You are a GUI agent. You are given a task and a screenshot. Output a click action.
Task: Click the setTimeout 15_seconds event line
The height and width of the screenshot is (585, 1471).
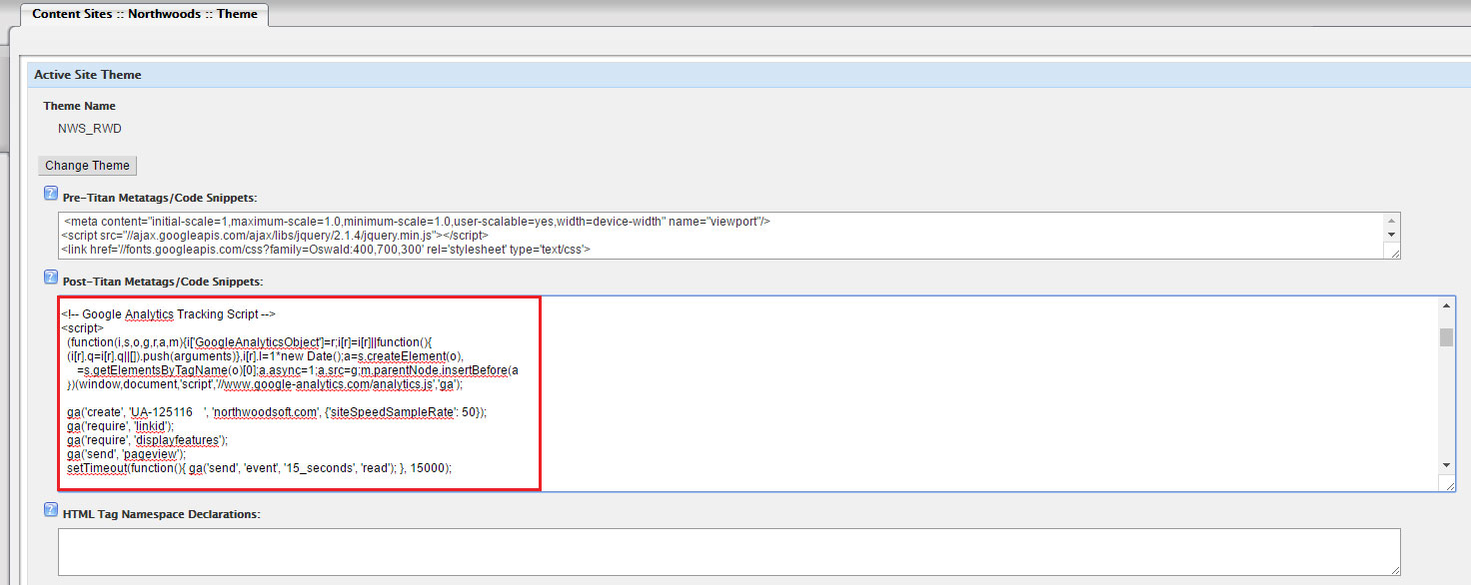pos(259,467)
